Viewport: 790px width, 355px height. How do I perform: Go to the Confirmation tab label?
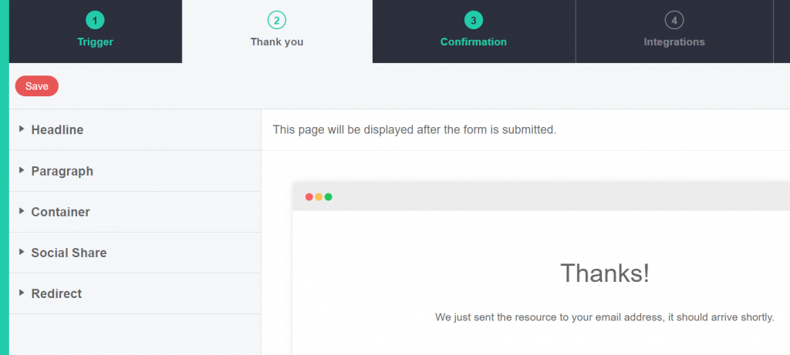point(473,42)
